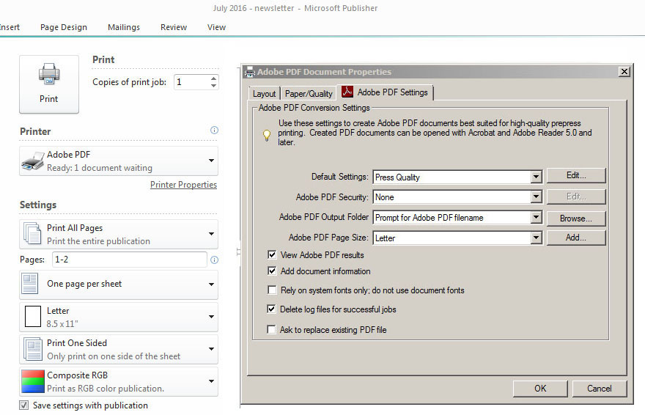Expand the Adobe PDF Output Folder dropdown
This screenshot has height=415, width=645.
pyautogui.click(x=536, y=218)
